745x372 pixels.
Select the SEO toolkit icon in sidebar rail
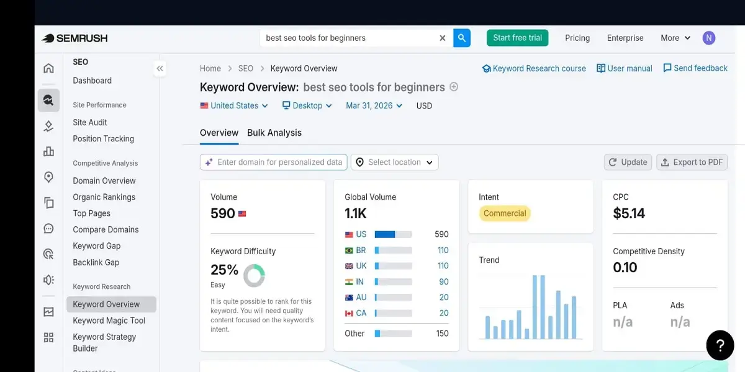[48, 100]
